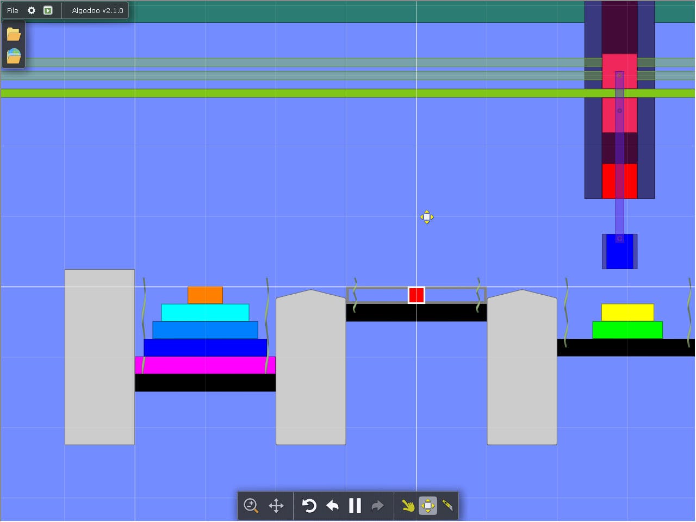Select the purple vertical crane arm
Viewport: 696px width, 522px height.
[620, 157]
